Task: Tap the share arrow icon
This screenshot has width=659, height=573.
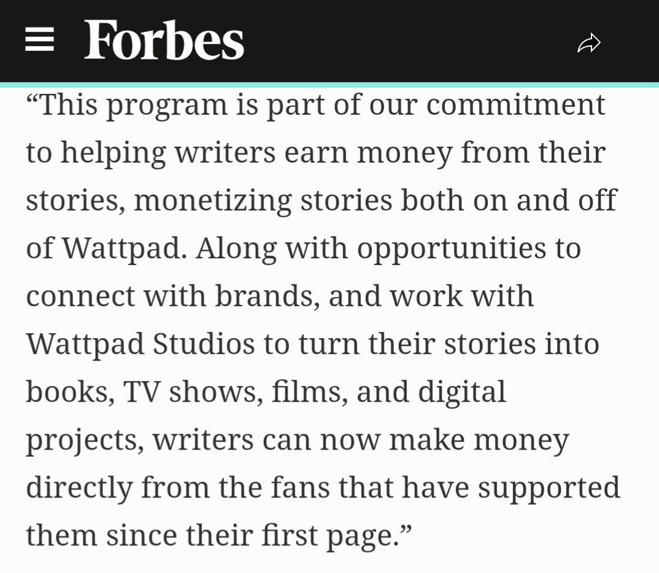Action: 589,42
